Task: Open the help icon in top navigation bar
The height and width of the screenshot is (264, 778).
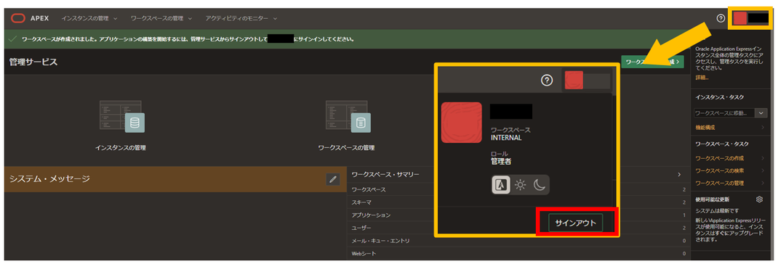Action: [721, 18]
